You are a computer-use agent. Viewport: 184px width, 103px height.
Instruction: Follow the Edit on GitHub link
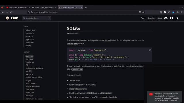tap(73, 33)
